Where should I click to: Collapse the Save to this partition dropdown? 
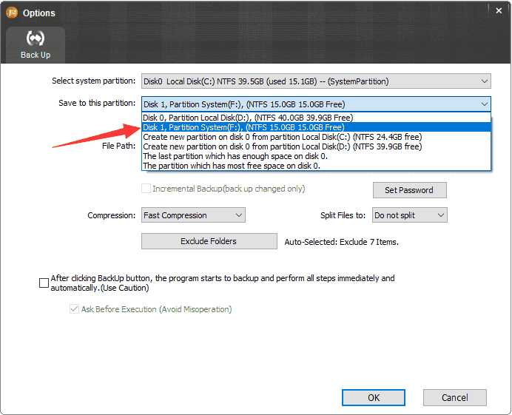(484, 104)
